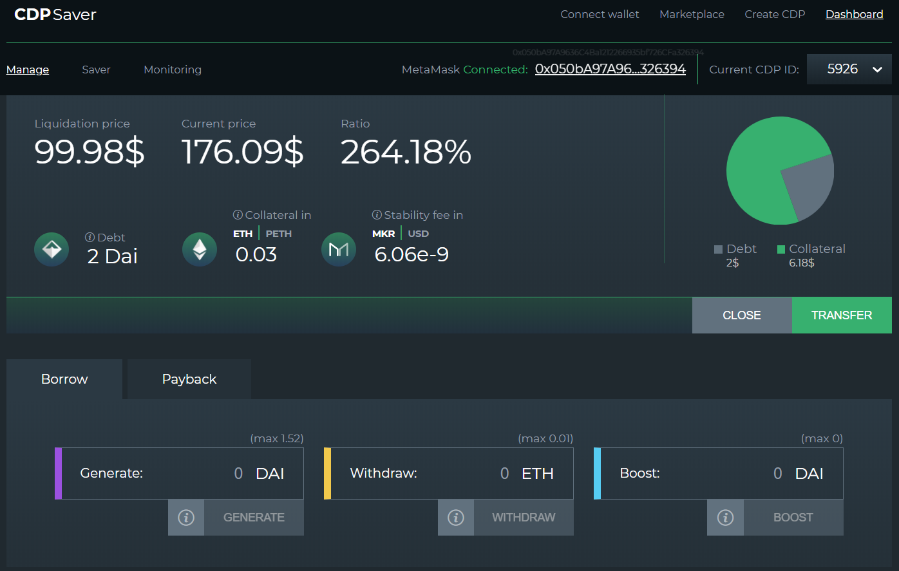Click info icon beside Collateral in

[x=238, y=215]
